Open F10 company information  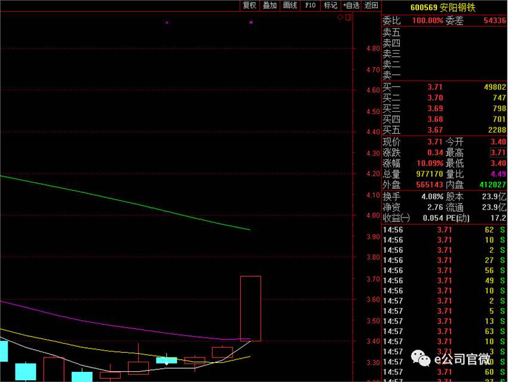310,5
